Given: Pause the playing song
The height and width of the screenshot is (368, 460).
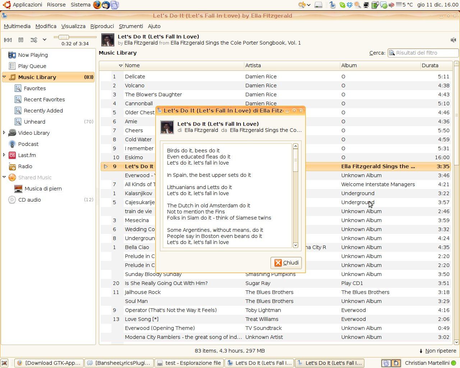Looking at the screenshot, I should coord(21,40).
